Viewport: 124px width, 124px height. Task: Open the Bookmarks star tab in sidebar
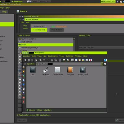(x=24, y=72)
